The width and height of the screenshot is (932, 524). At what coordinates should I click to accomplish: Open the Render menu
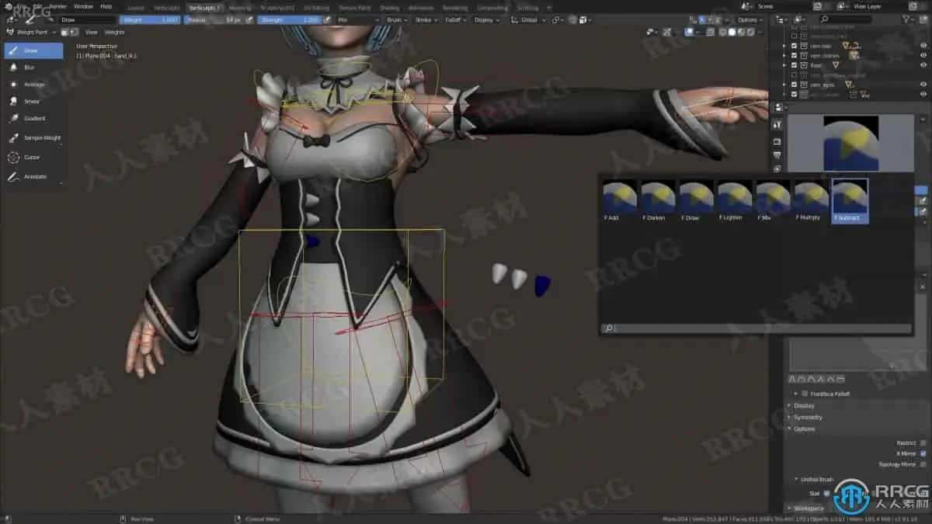(58, 6)
